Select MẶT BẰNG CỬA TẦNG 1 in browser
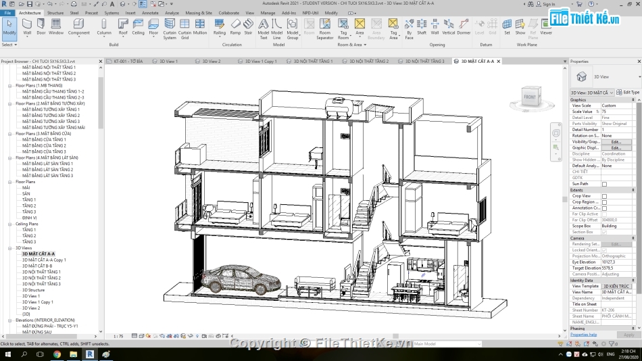This screenshot has width=642, height=361. pos(44,140)
